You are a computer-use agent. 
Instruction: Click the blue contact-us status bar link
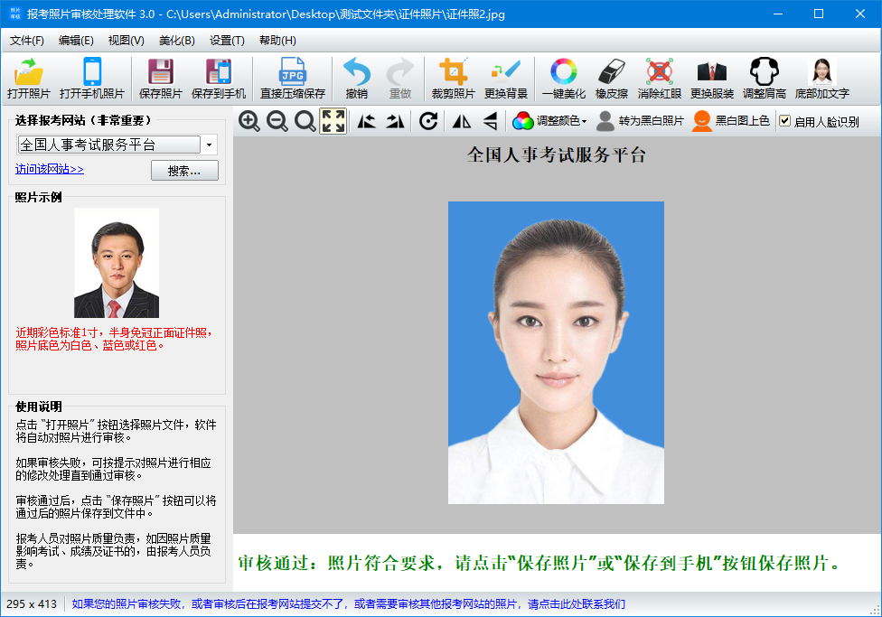click(x=348, y=604)
